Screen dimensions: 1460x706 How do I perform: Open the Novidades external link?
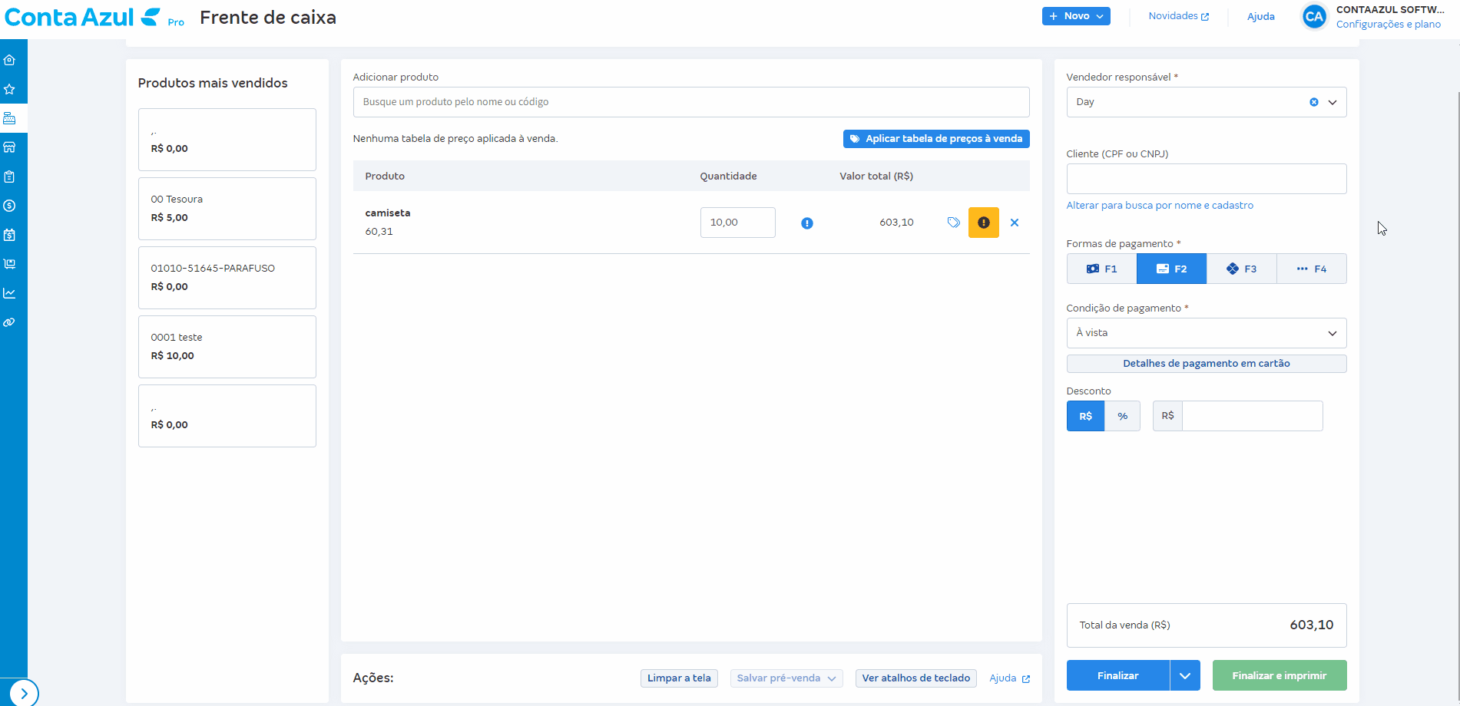(x=1178, y=16)
